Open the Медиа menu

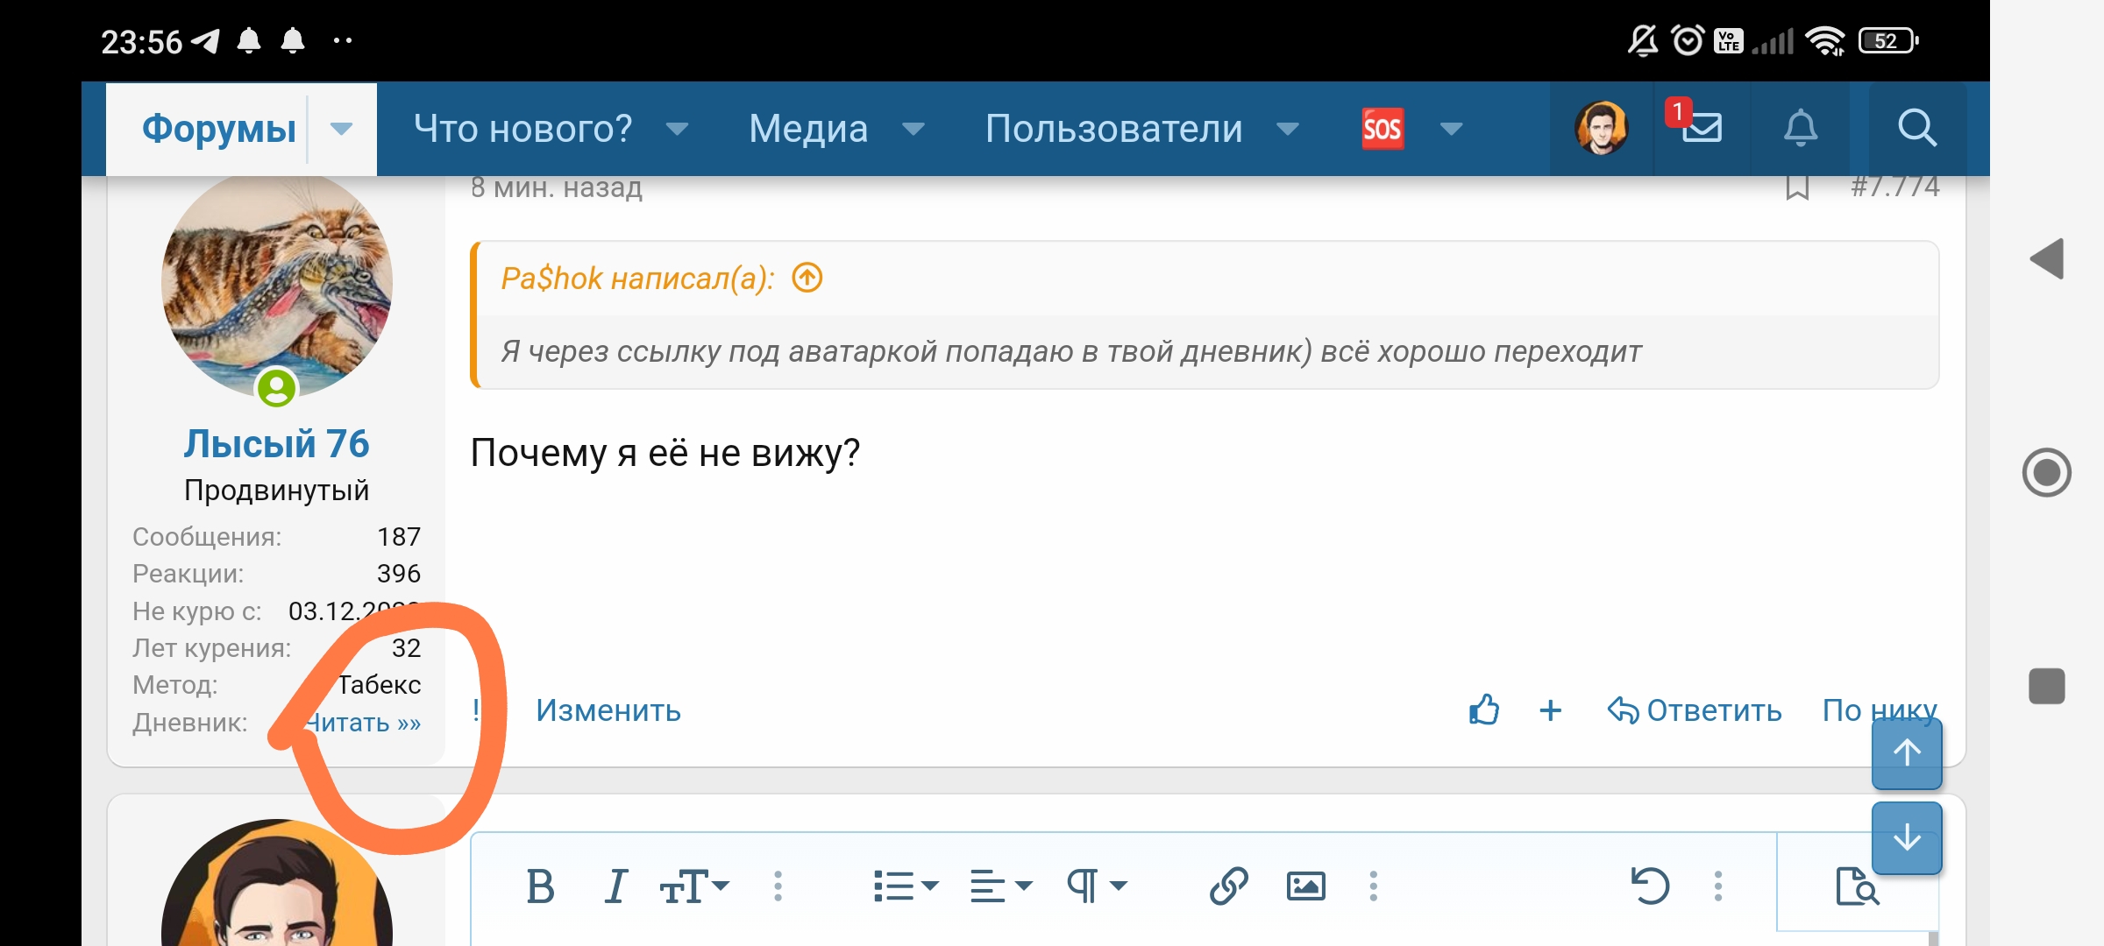[807, 128]
